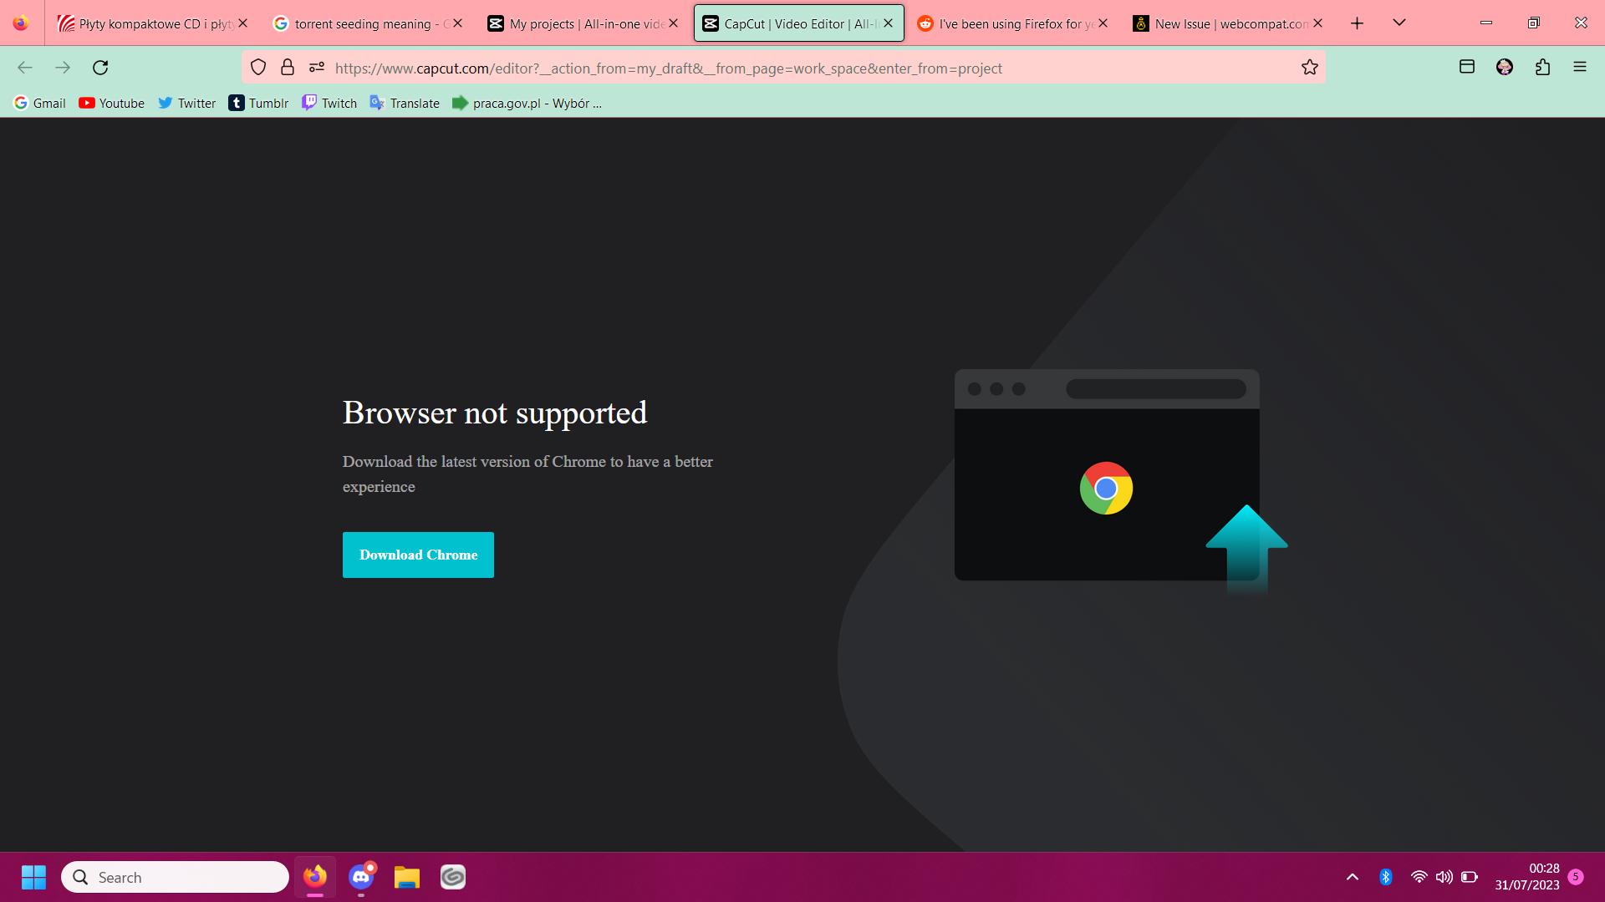Image resolution: width=1605 pixels, height=902 pixels.
Task: Open the Firefox account avatar icon
Action: [1505, 67]
